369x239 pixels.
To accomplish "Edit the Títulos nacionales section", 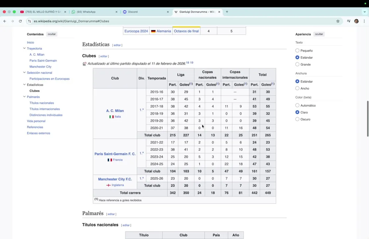I will click(x=126, y=225).
